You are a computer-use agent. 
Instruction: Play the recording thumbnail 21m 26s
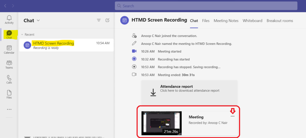click(162, 123)
